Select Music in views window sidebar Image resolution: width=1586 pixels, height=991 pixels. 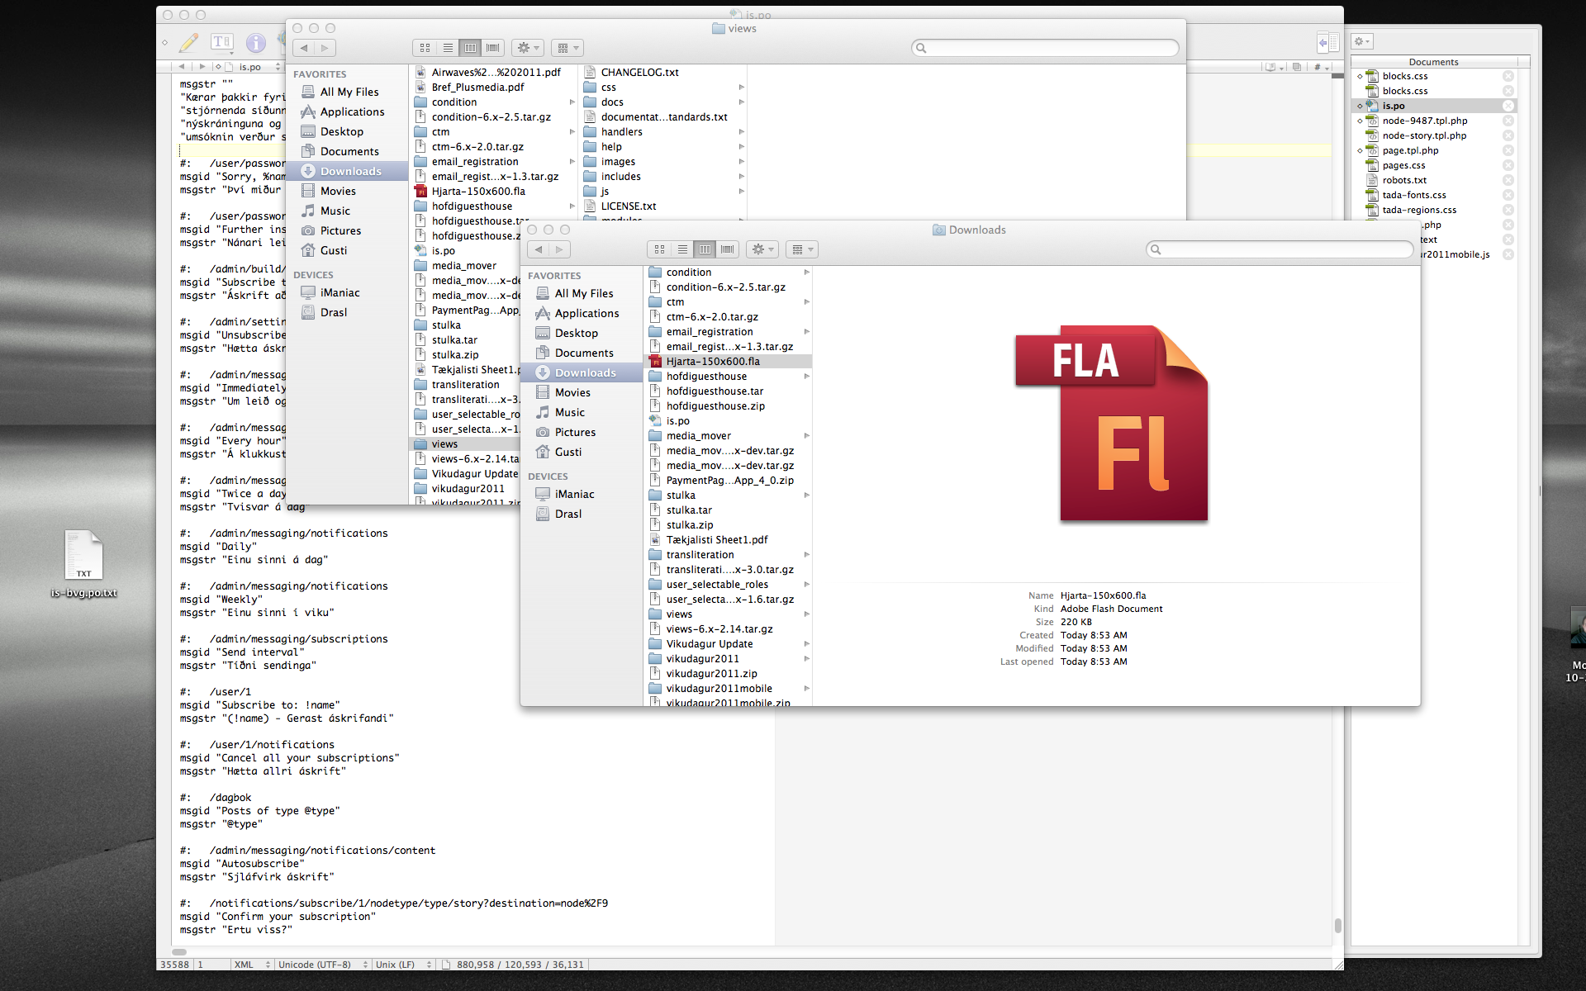(x=335, y=211)
